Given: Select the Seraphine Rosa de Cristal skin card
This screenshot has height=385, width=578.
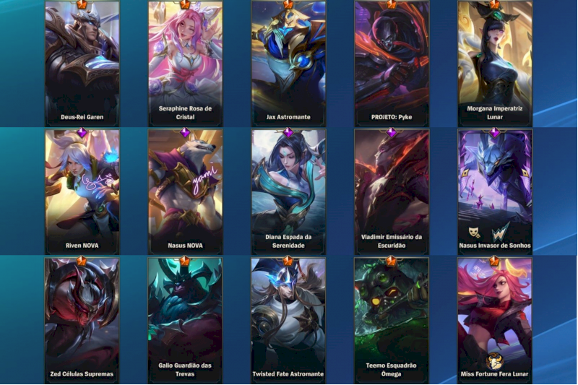Looking at the screenshot, I should point(185,64).
